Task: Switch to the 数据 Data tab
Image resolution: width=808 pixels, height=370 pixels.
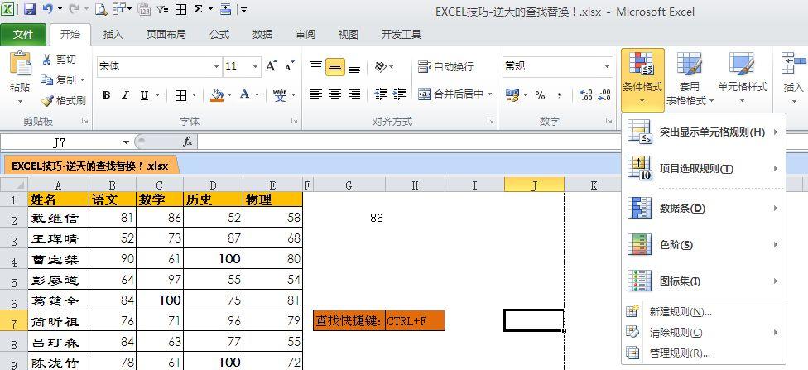Action: coord(262,35)
